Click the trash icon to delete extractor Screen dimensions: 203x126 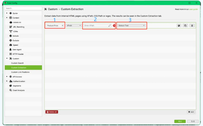192,26
